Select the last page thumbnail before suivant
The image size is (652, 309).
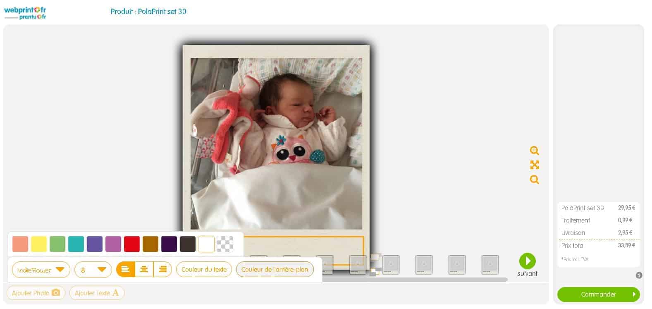tap(490, 264)
